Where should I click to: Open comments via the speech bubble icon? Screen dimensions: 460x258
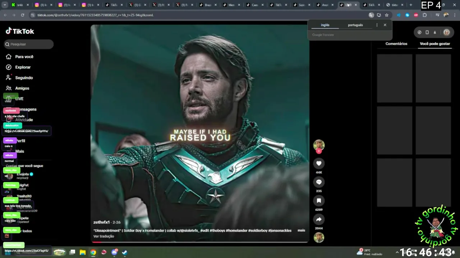coord(319,182)
